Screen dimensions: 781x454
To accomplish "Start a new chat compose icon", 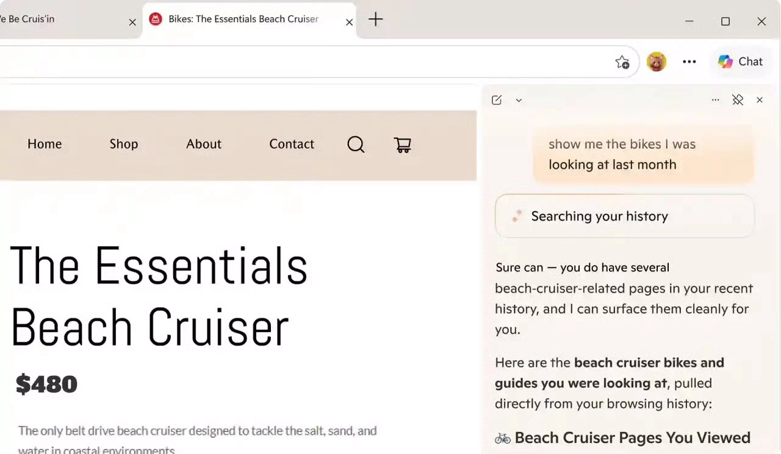I will (x=497, y=100).
